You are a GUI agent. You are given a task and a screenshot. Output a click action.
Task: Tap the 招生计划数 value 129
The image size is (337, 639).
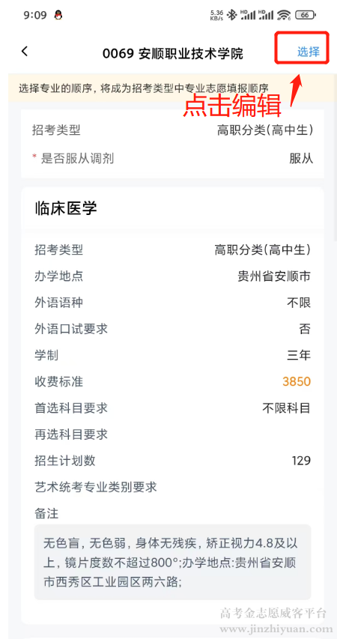click(x=301, y=461)
